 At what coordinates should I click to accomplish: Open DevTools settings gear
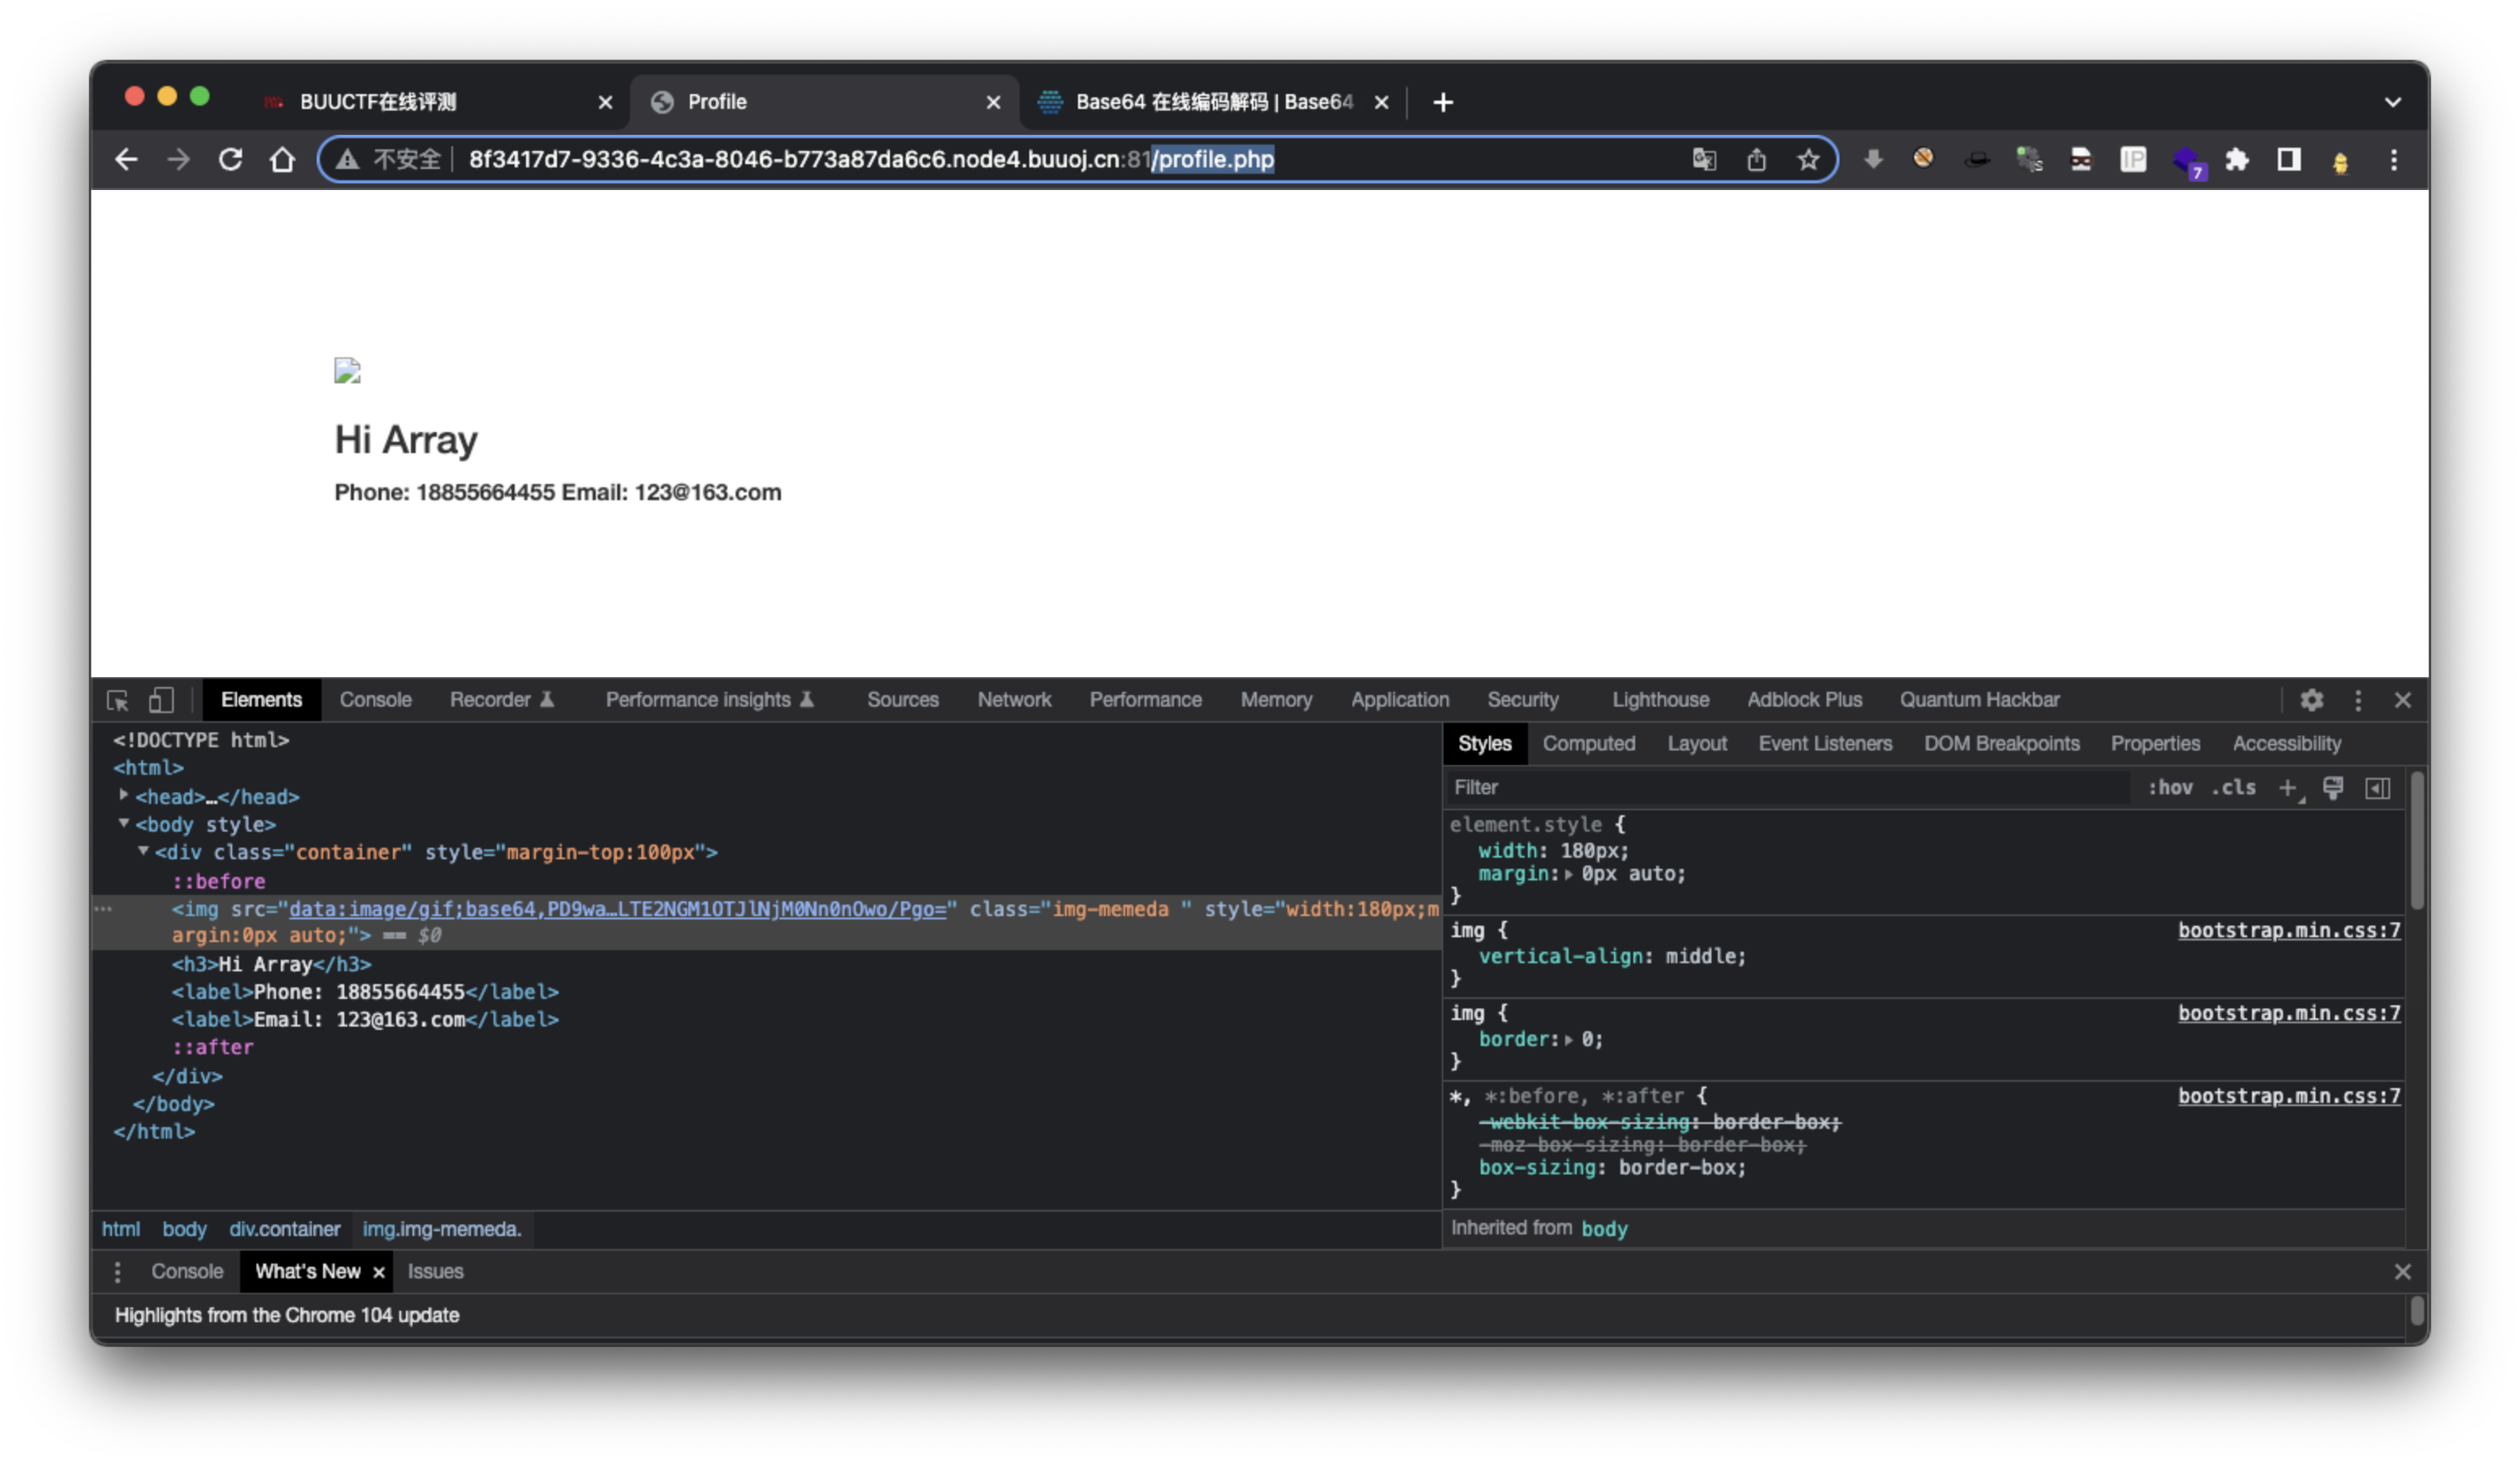(x=2311, y=700)
